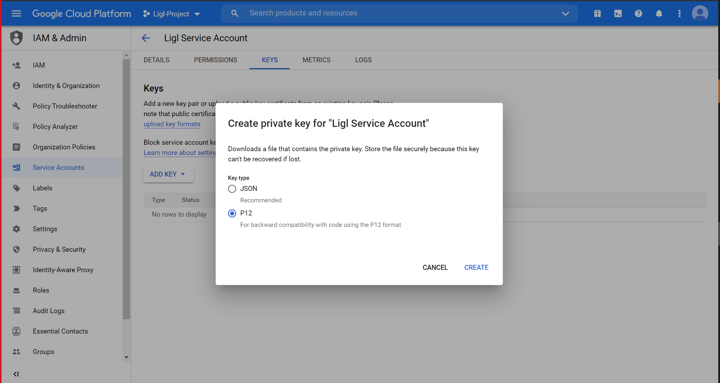Click the Privacy & Security shield icon
This screenshot has height=383, width=720.
pos(16,249)
